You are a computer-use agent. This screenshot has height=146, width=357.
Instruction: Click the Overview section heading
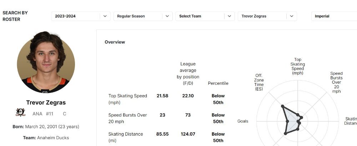pos(115,42)
